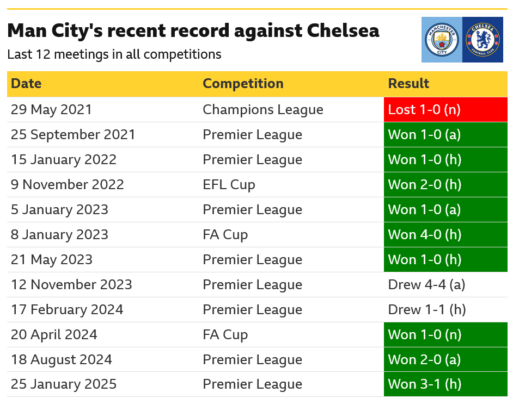The image size is (513, 399).
Task: Click the Champions League competition cell
Action: pyautogui.click(x=263, y=110)
